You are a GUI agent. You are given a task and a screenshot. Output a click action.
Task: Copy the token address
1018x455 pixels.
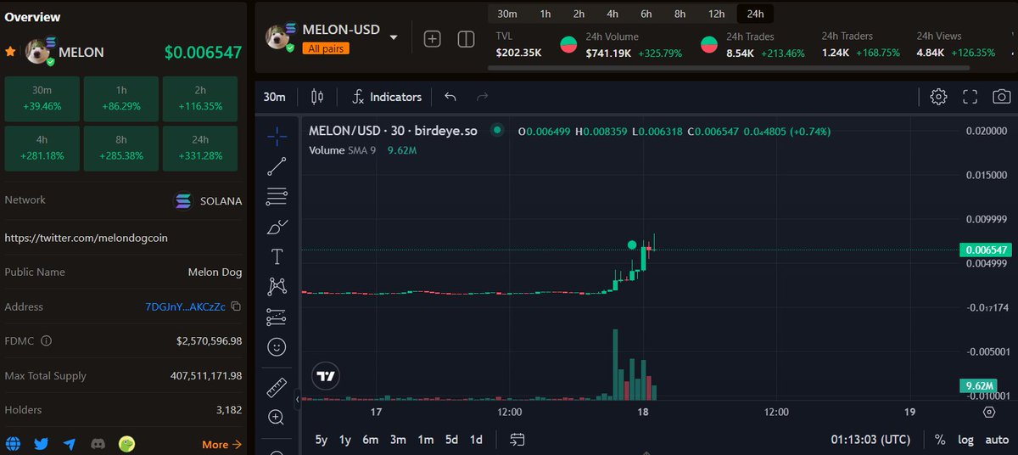[x=237, y=306]
